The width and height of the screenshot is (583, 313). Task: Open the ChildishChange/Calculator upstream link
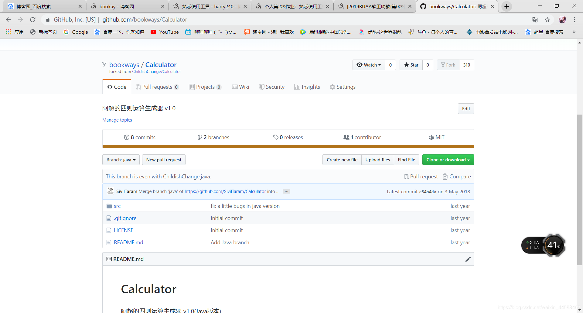tap(156, 72)
